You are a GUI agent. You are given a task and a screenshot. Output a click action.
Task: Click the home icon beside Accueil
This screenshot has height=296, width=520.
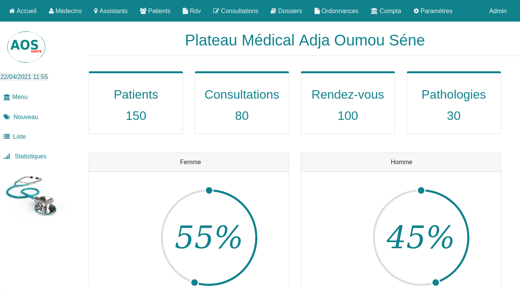pos(12,11)
